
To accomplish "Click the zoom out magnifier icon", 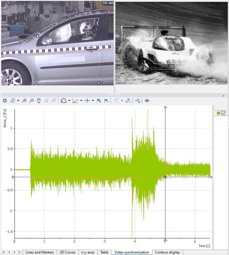I will coord(31,101).
